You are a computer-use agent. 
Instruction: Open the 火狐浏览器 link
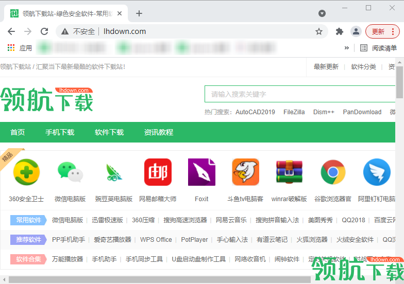click(x=312, y=240)
